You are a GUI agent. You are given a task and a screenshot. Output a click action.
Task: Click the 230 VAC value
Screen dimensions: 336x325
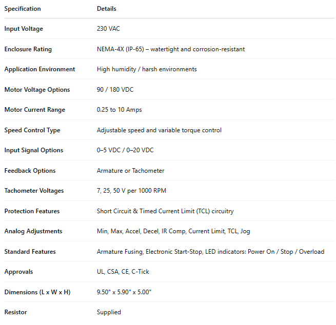tap(108, 29)
